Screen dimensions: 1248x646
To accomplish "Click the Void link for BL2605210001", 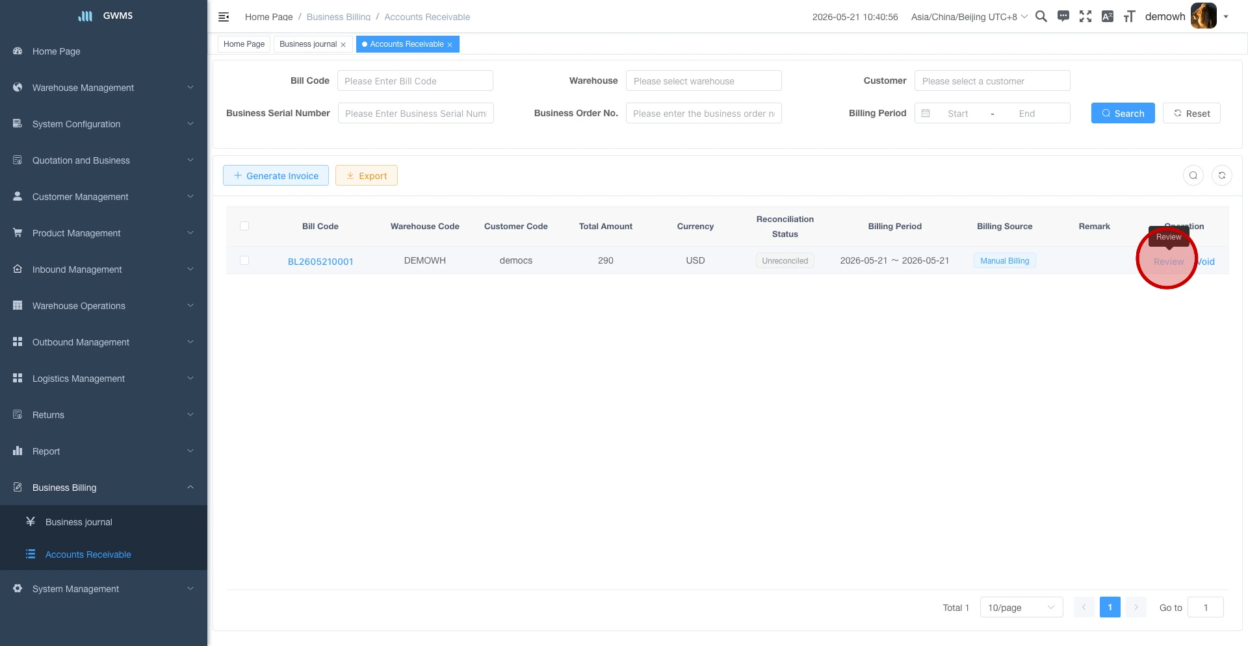I will coord(1206,261).
